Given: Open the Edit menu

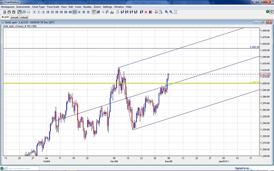Looking at the screenshot, I should pos(71,7).
